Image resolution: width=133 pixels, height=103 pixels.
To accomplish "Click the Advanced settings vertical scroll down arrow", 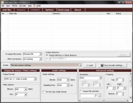I will coord(131,98).
